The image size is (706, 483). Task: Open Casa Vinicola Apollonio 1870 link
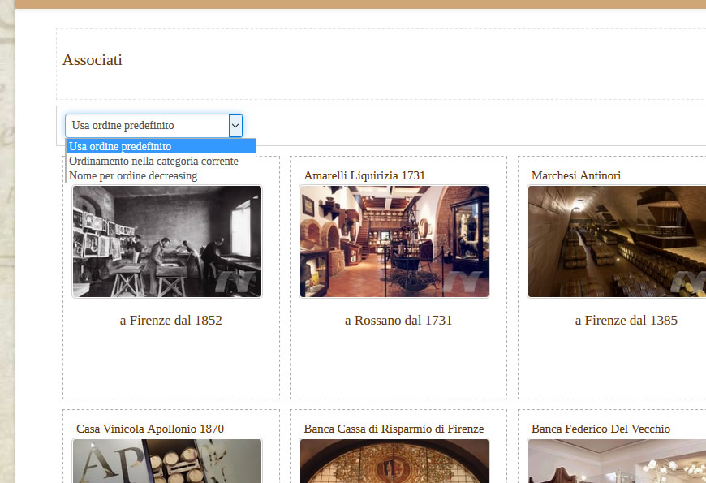pyautogui.click(x=150, y=429)
